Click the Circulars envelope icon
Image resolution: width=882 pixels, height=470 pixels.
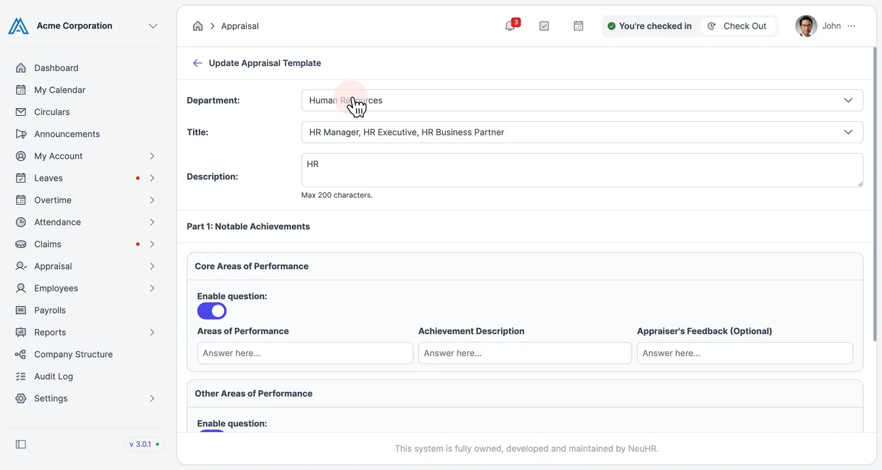[x=21, y=112]
